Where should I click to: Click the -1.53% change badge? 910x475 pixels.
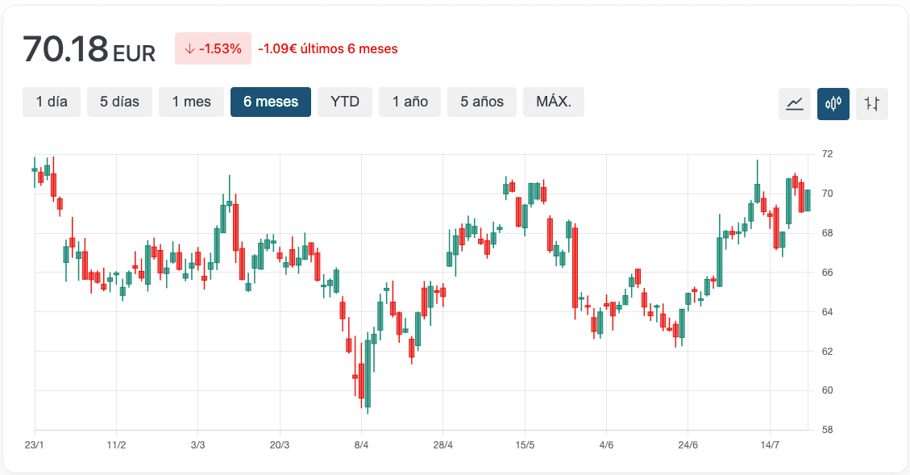[x=213, y=48]
